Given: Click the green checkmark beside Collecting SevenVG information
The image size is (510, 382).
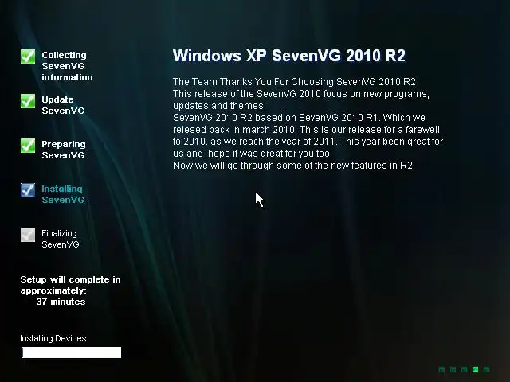Looking at the screenshot, I should 28,57.
